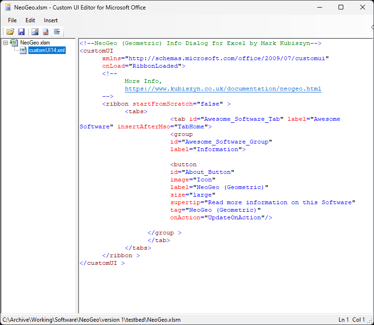
Task: Click the toolbar grip handle
Action: pyautogui.click(x=2, y=32)
